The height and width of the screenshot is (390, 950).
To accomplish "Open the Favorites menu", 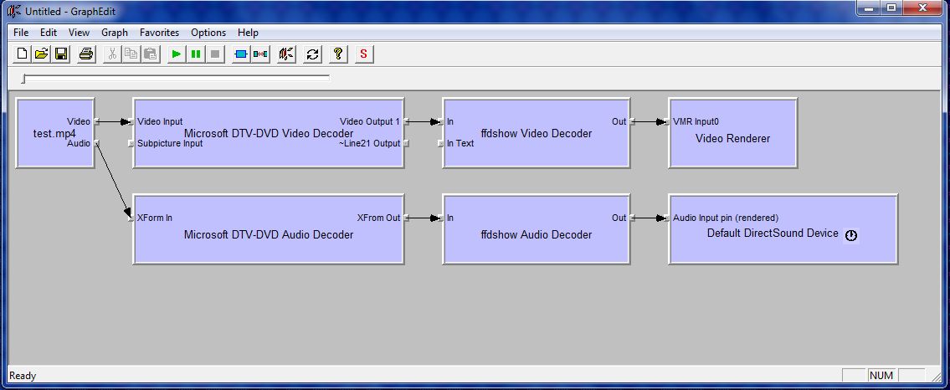I will (159, 33).
